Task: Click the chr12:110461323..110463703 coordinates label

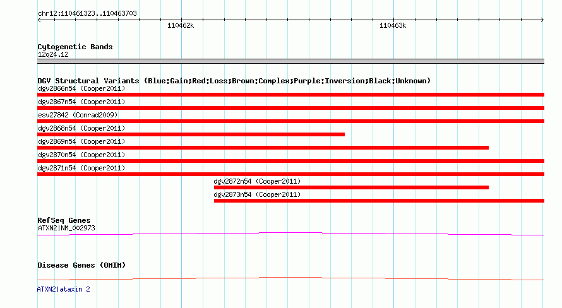Action: point(87,13)
